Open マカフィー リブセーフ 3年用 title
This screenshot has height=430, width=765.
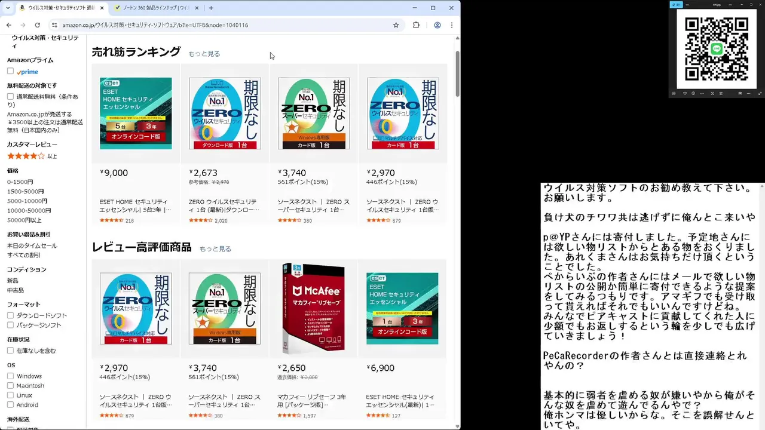tap(312, 401)
